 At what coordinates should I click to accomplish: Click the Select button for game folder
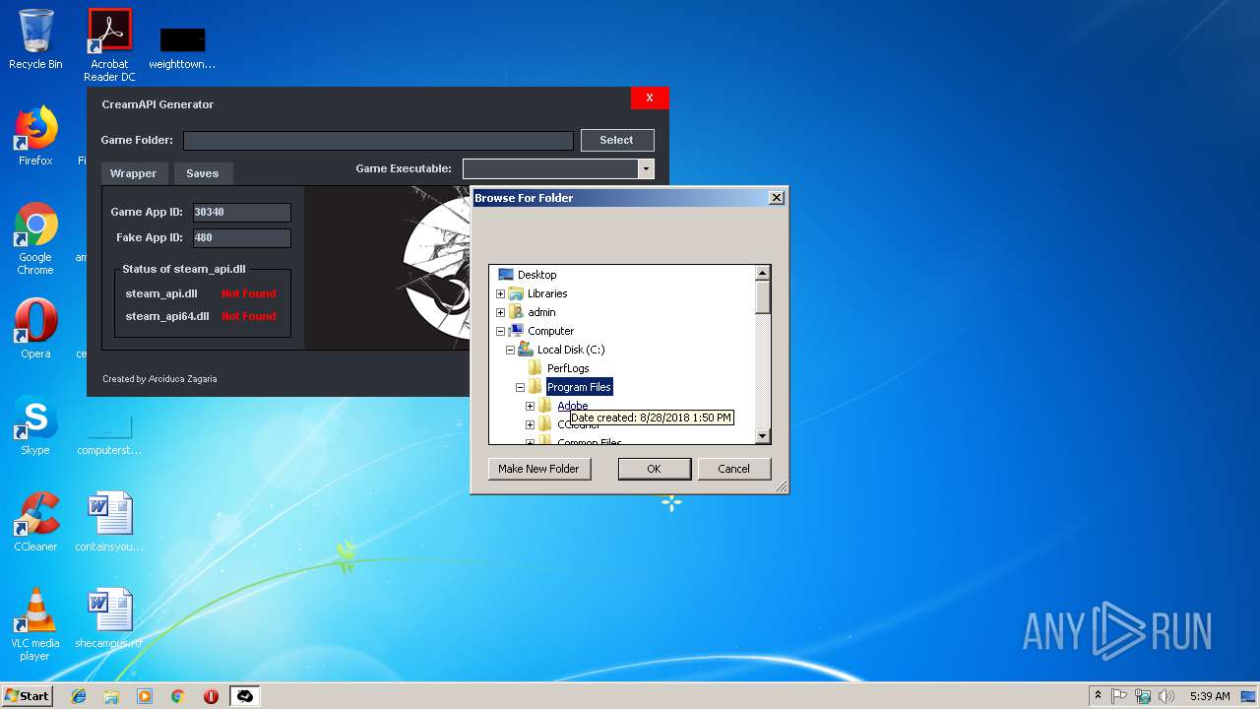point(617,140)
